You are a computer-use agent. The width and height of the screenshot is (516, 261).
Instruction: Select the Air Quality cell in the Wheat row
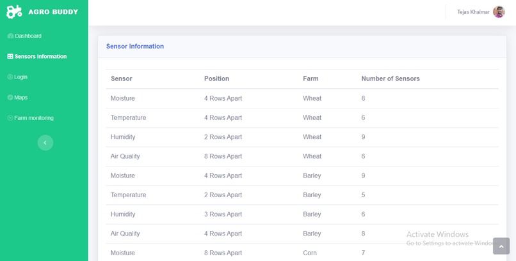(x=125, y=156)
